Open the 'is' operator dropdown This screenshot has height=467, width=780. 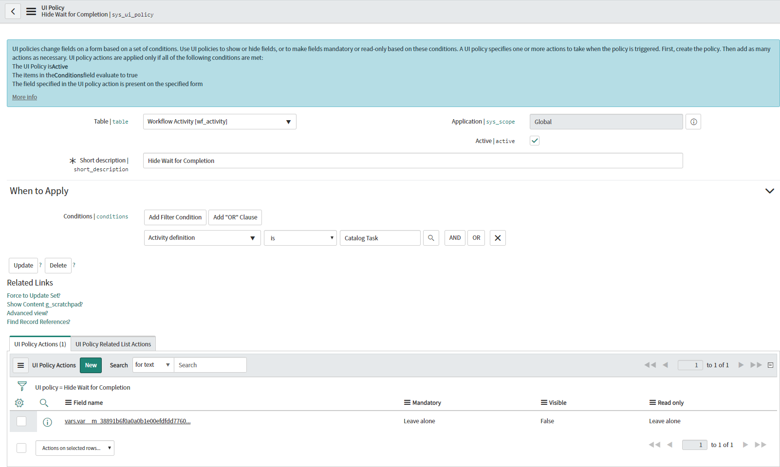point(300,238)
